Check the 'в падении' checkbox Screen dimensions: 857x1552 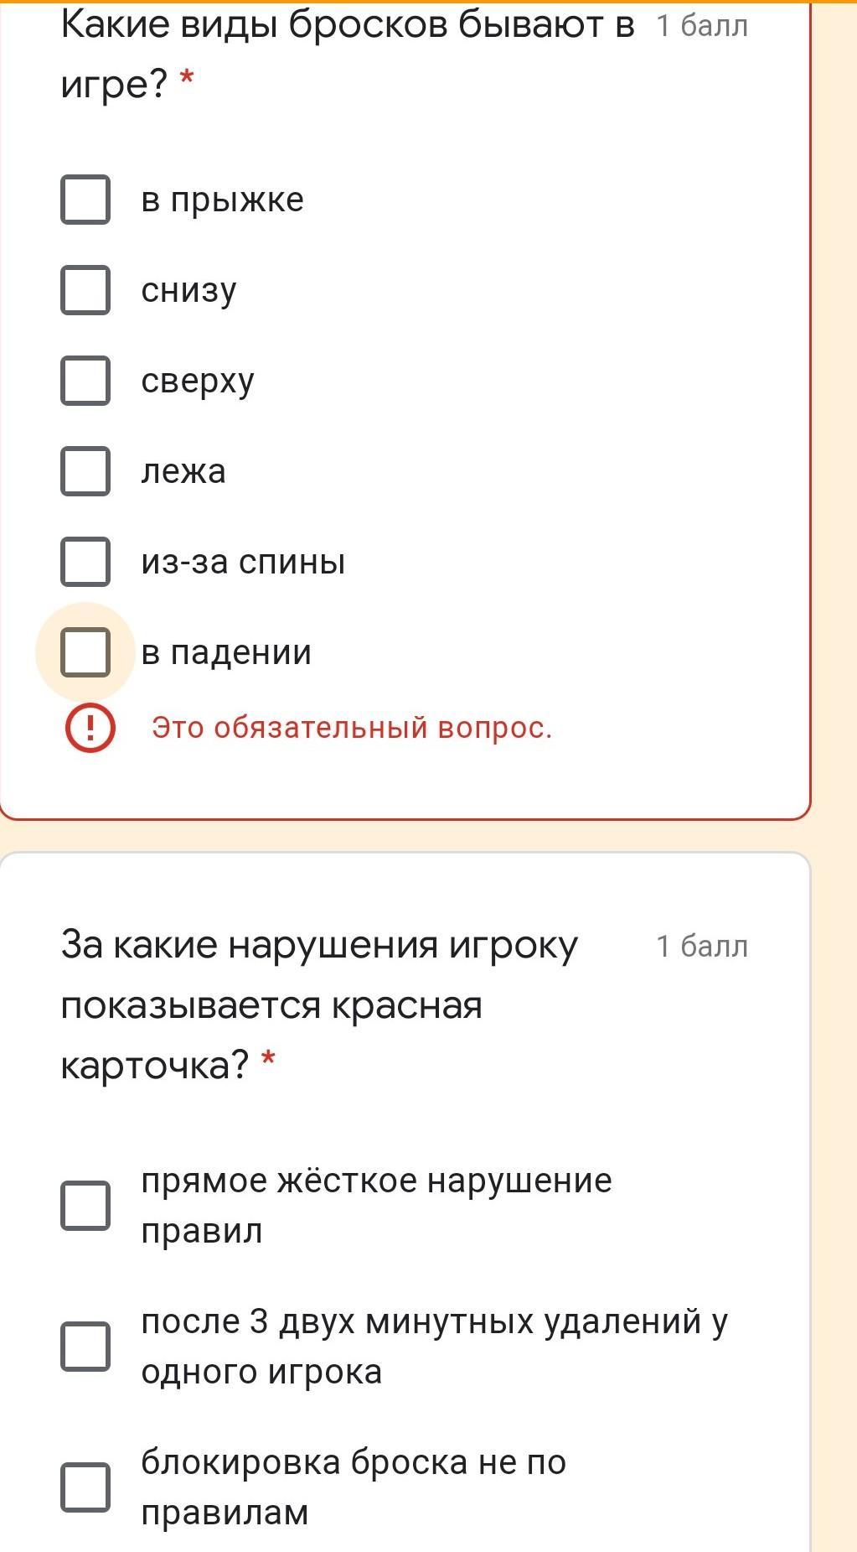click(x=85, y=652)
